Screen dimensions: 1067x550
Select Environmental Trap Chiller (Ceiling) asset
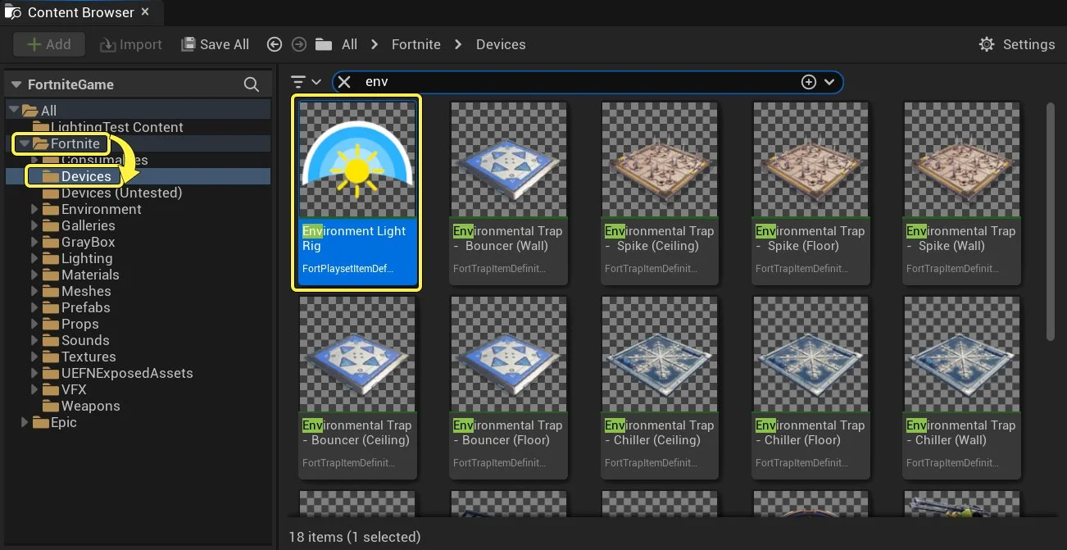[x=660, y=387]
